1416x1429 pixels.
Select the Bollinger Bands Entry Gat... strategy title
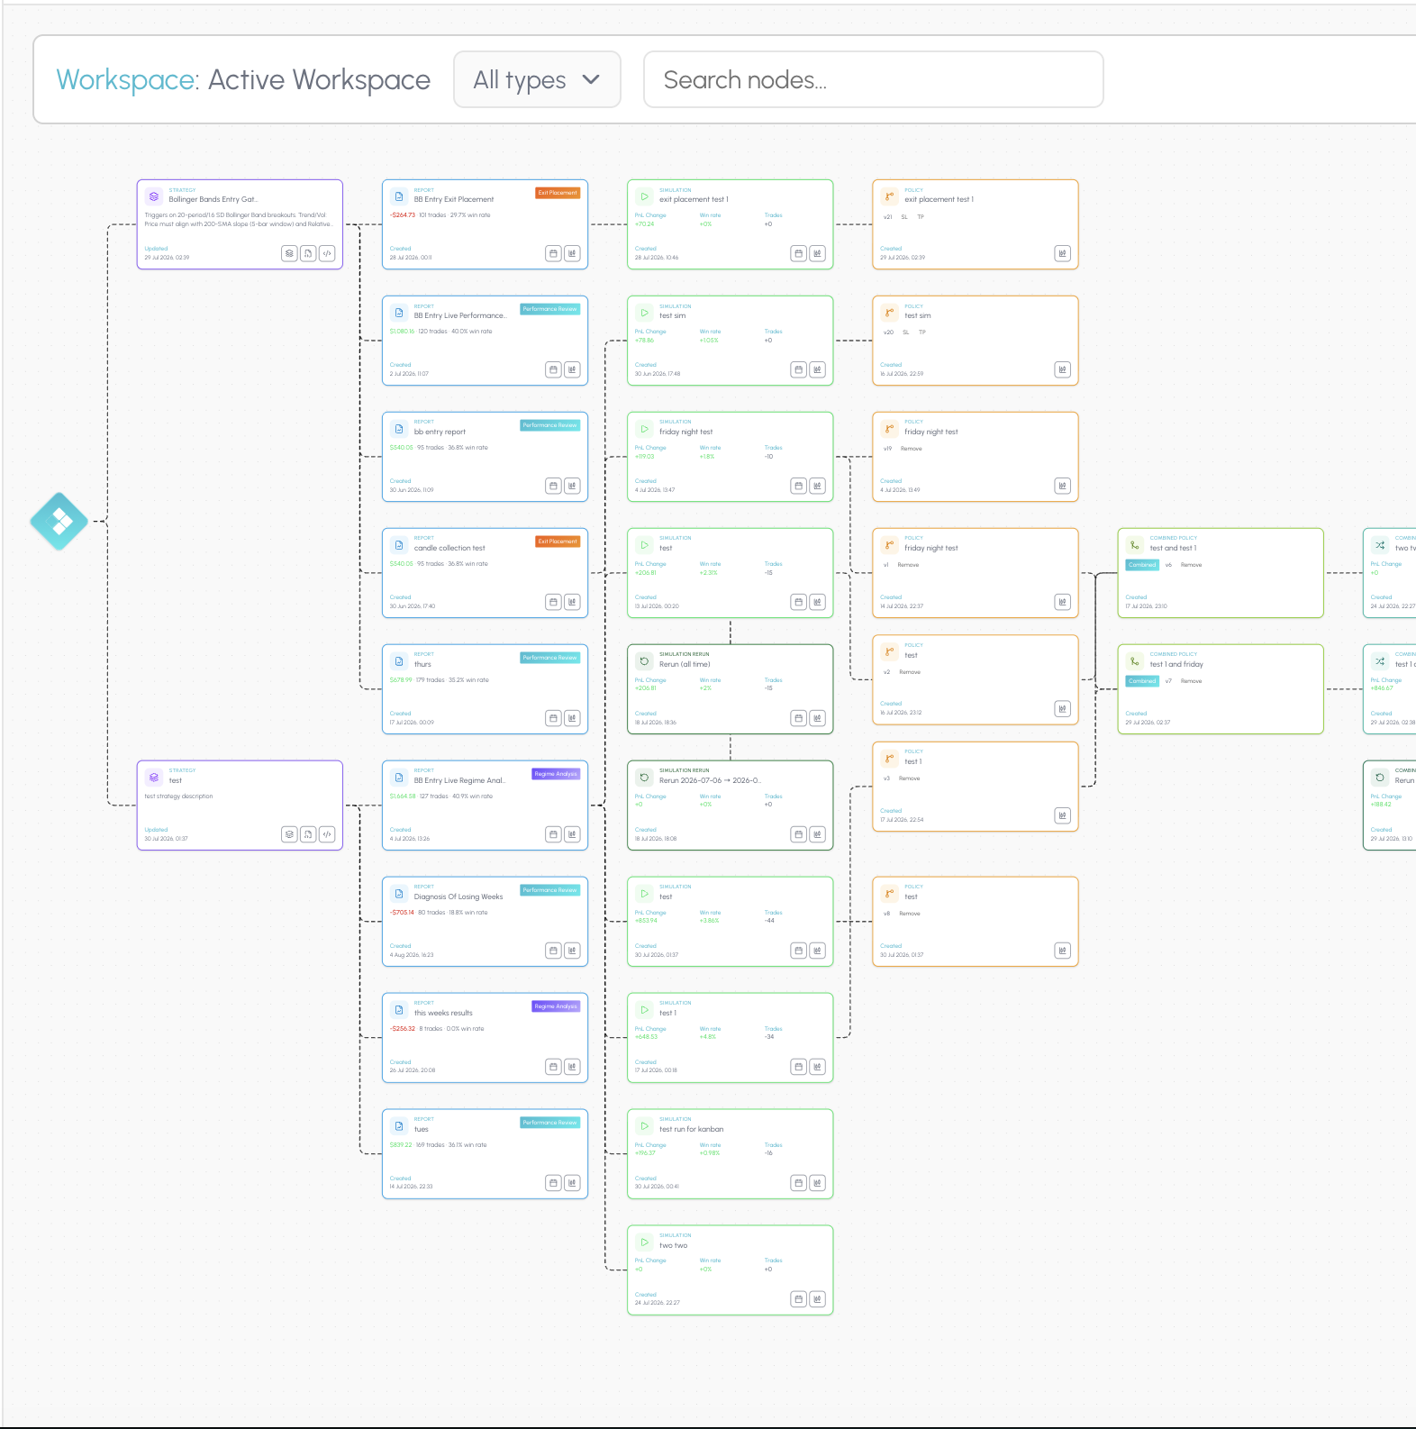pyautogui.click(x=213, y=199)
